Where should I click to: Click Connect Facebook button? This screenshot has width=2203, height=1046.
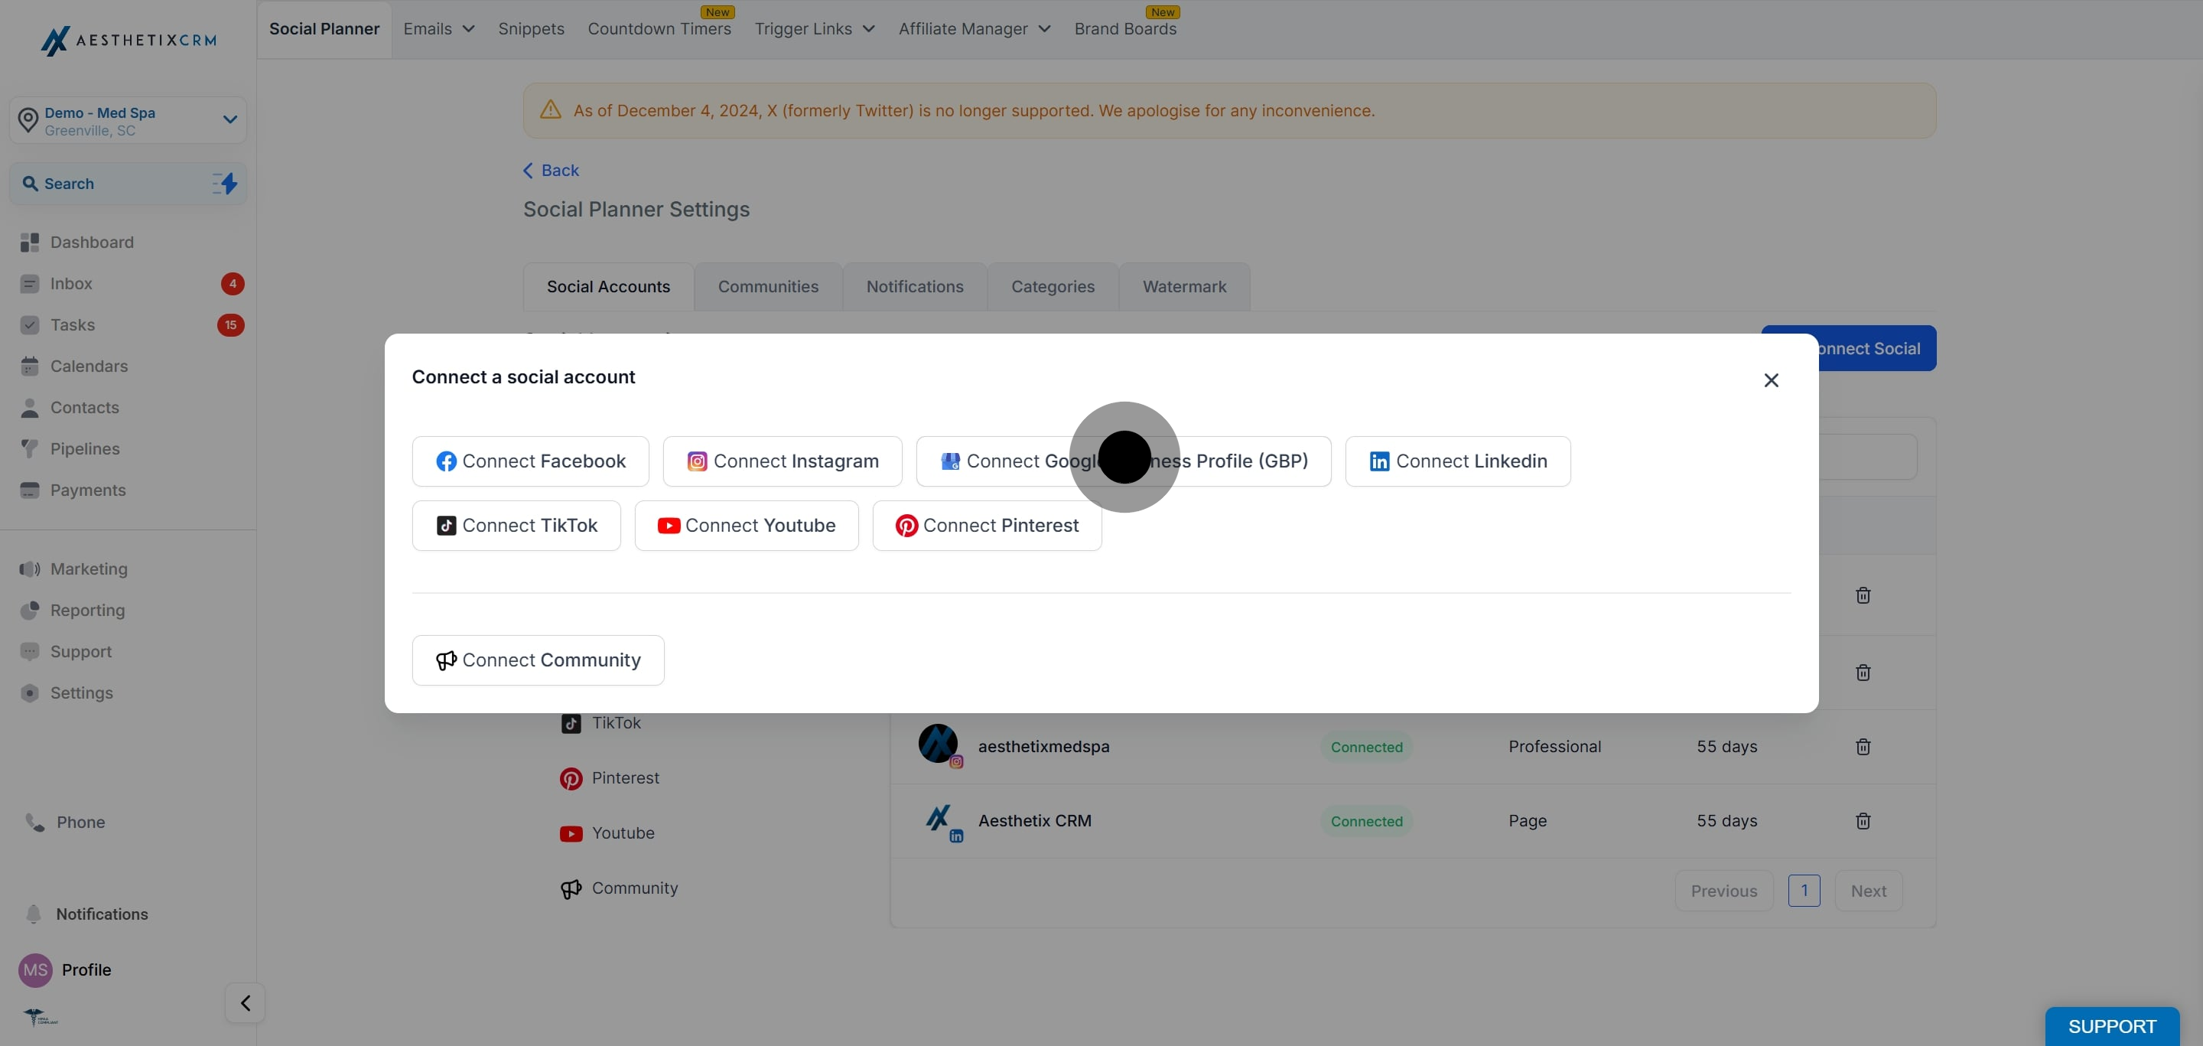coord(530,462)
